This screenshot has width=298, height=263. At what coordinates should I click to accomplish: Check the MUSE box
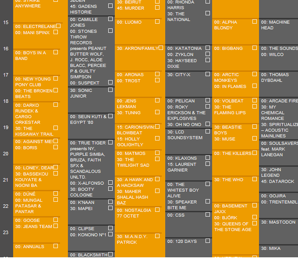point(255,138)
